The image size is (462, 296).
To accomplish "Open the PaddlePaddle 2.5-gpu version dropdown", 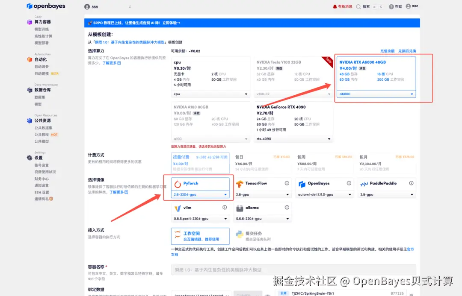I will 387,194.
